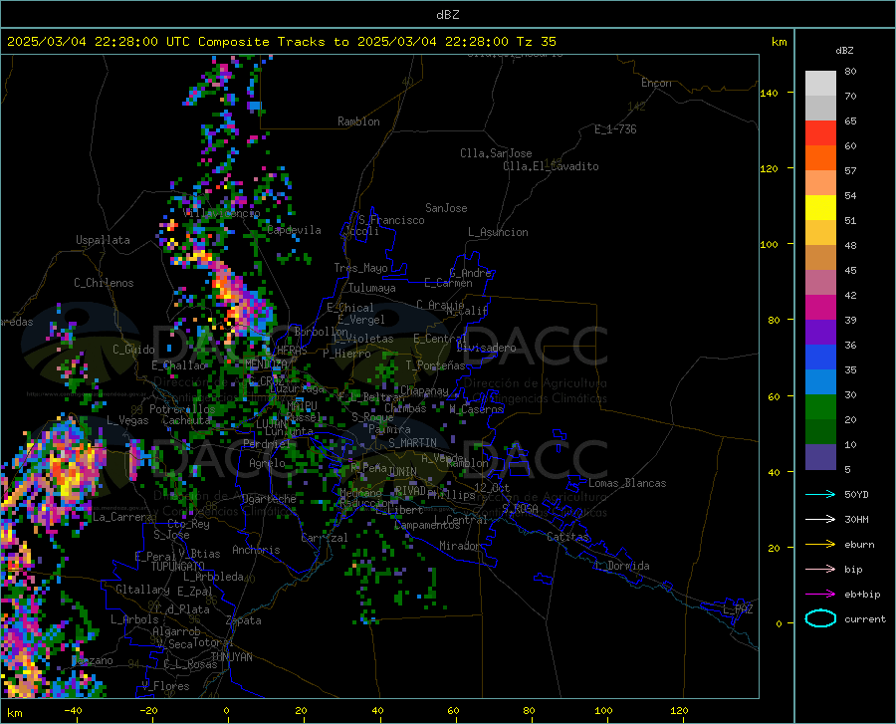Click the Carrizal map label
This screenshot has width=896, height=724.
tap(325, 538)
